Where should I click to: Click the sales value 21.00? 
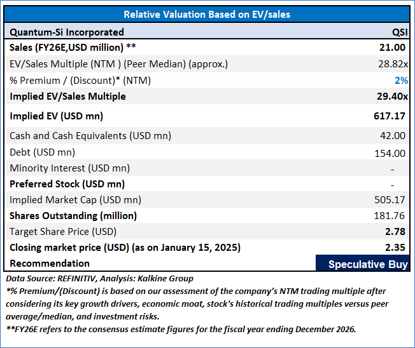pyautogui.click(x=392, y=48)
